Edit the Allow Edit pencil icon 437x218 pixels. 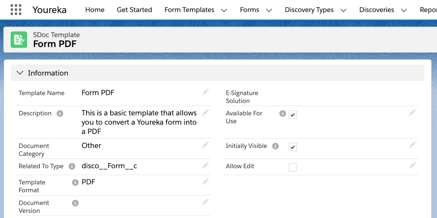tap(412, 165)
